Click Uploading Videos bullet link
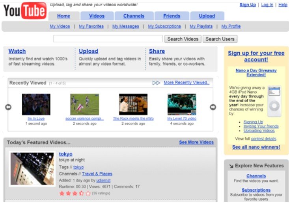289x203 pixels. coord(259,131)
